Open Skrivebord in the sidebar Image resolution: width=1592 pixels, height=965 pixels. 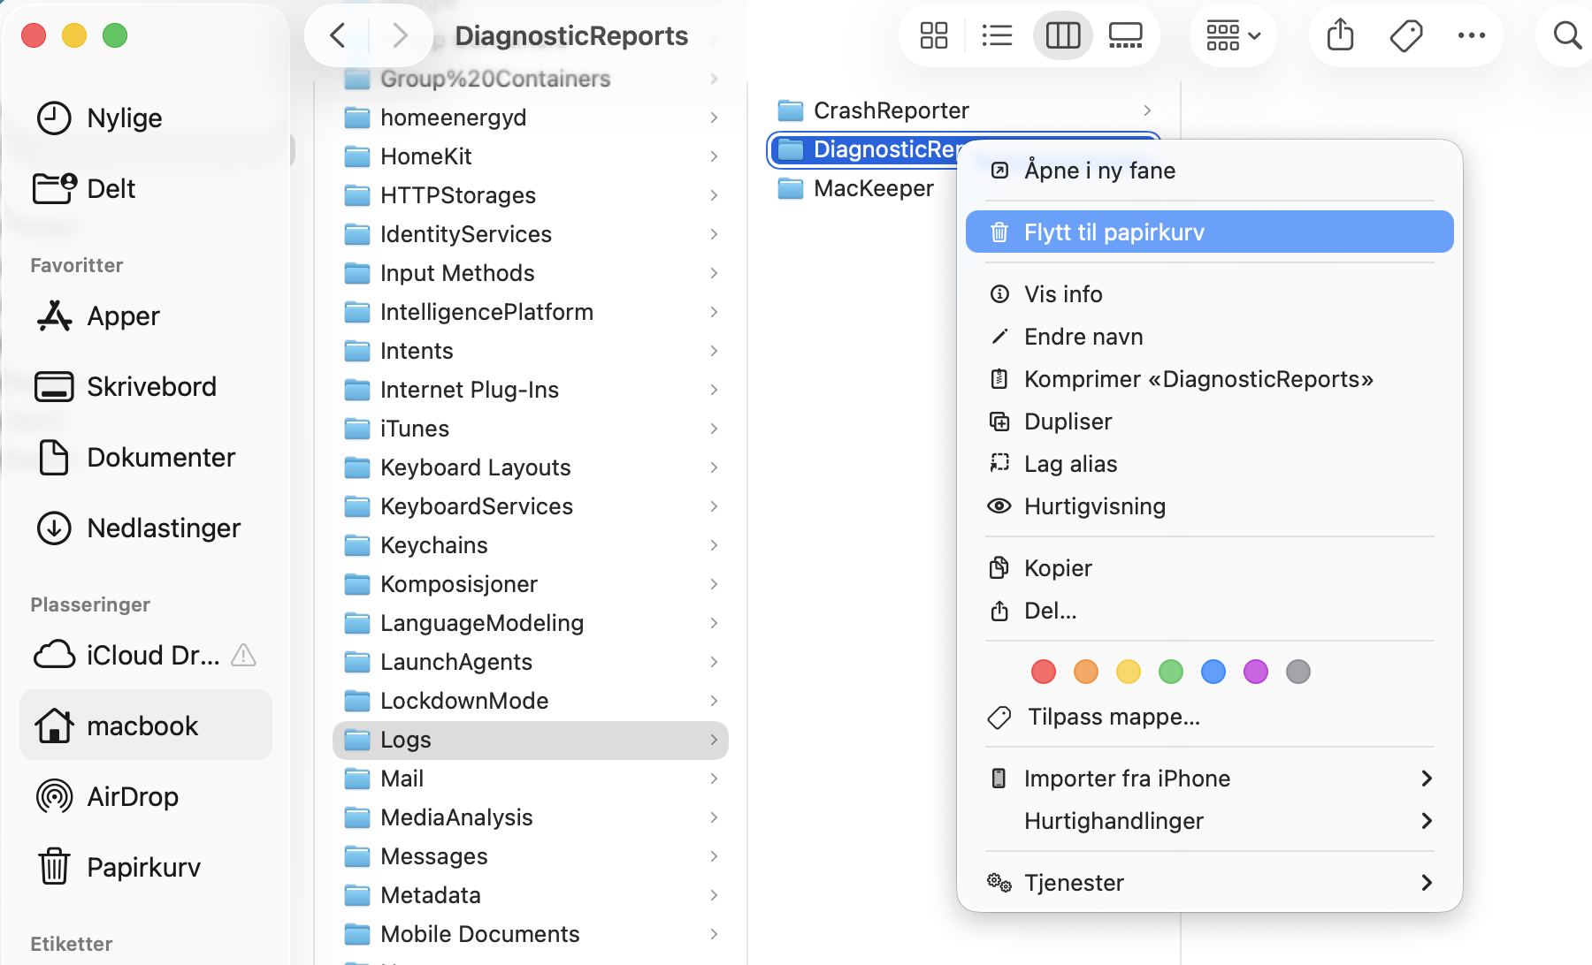[146, 386]
